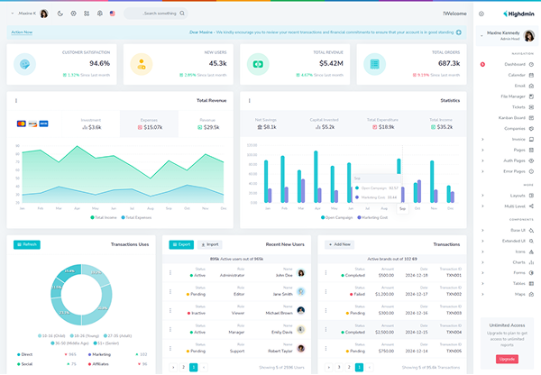Open Maxine Kennedy profile dropdown in sidebar
The image size is (541, 375).
pyautogui.click(x=506, y=35)
